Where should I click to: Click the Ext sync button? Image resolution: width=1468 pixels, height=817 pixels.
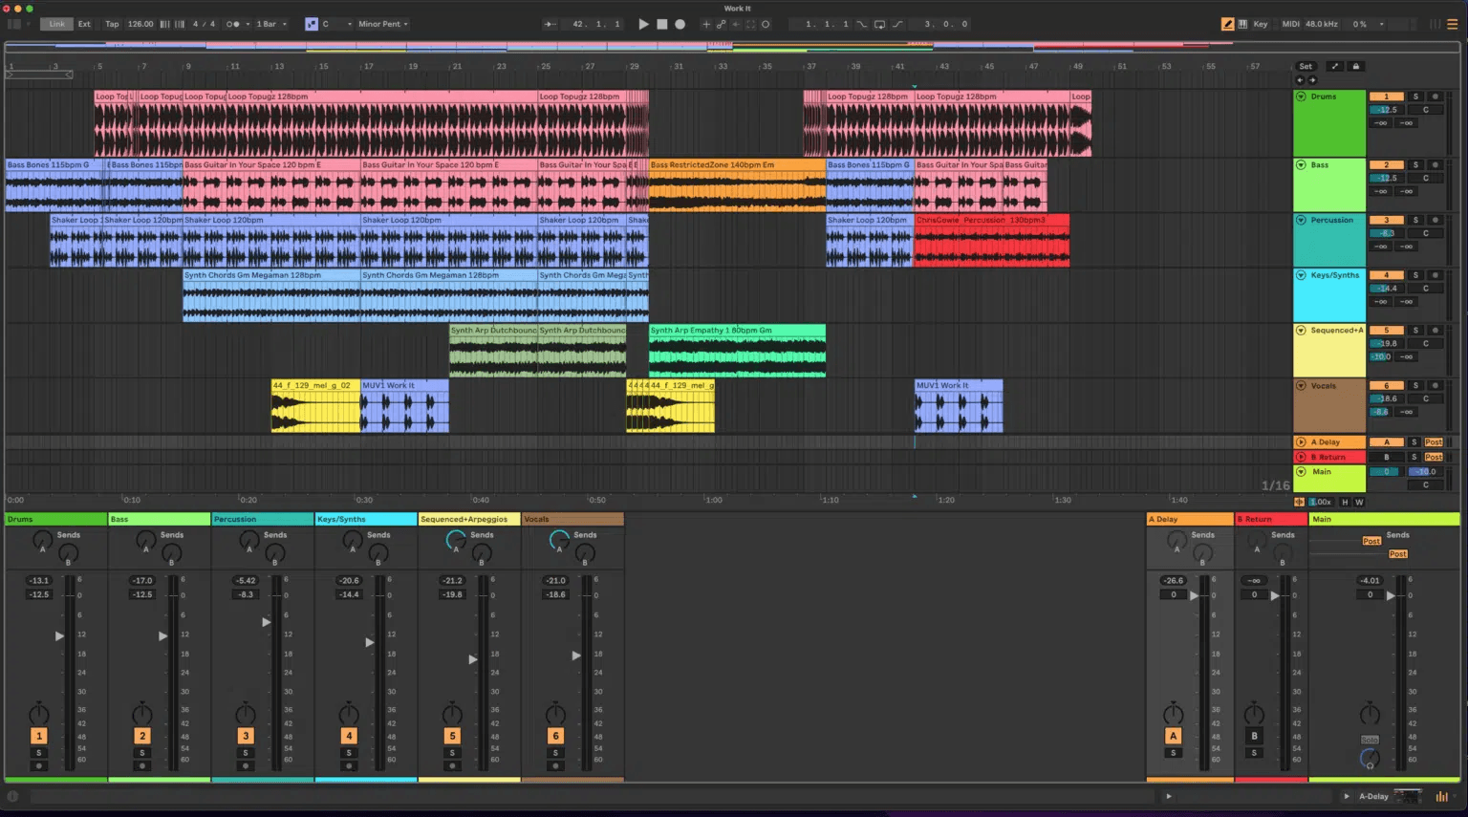click(x=84, y=24)
